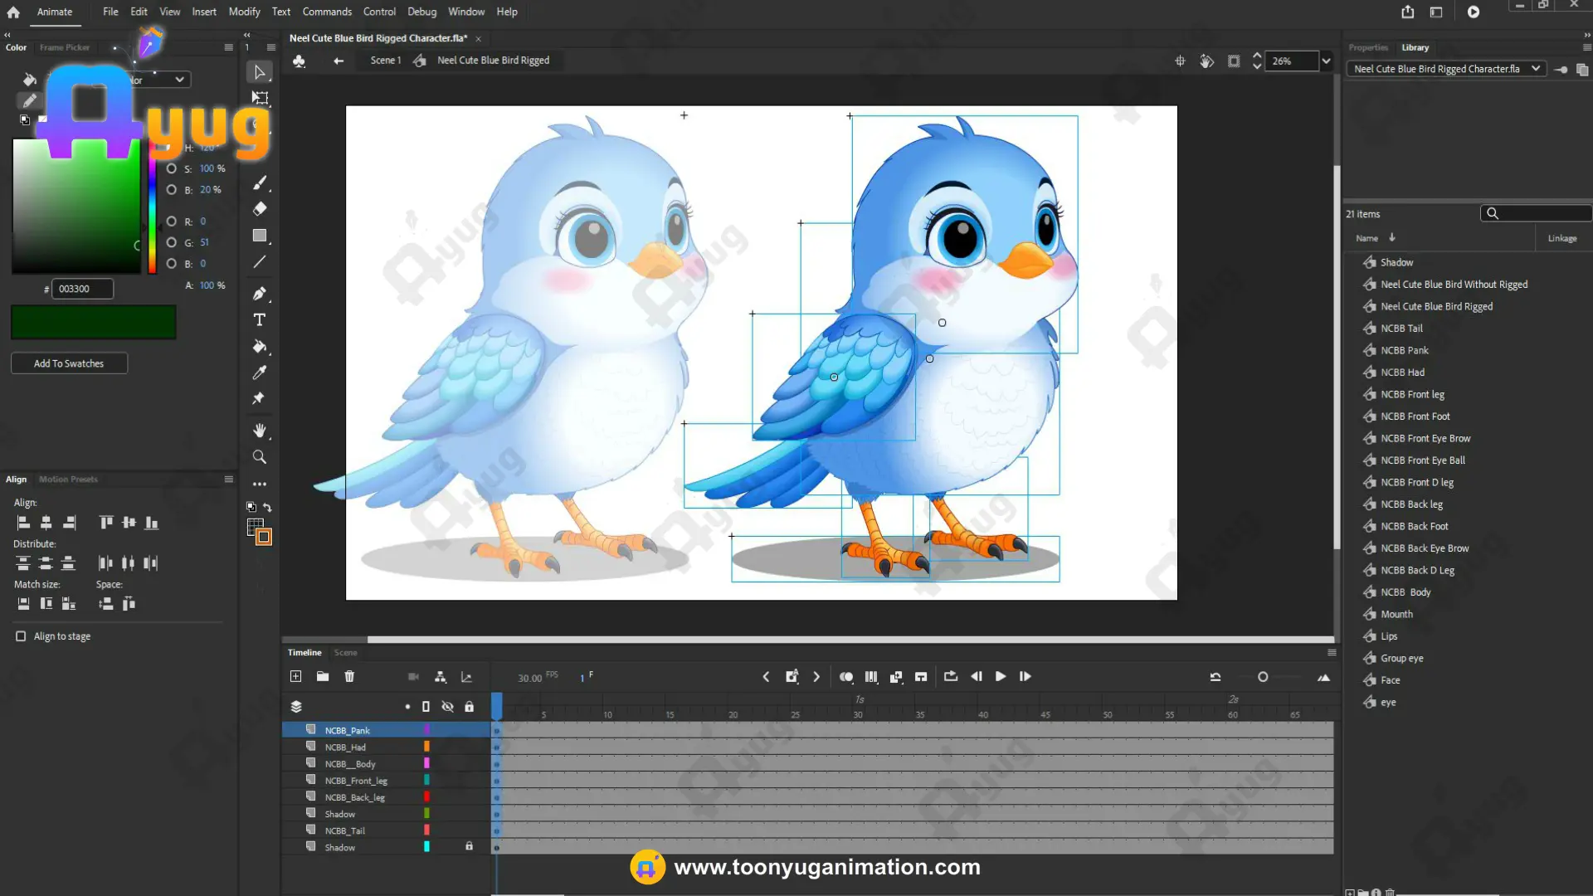Click the dark green color preview swatch
Viewport: 1593px width, 896px height.
pyautogui.click(x=93, y=322)
